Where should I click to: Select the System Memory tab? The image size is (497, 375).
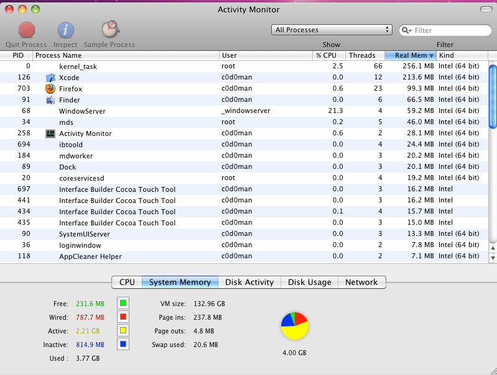180,282
